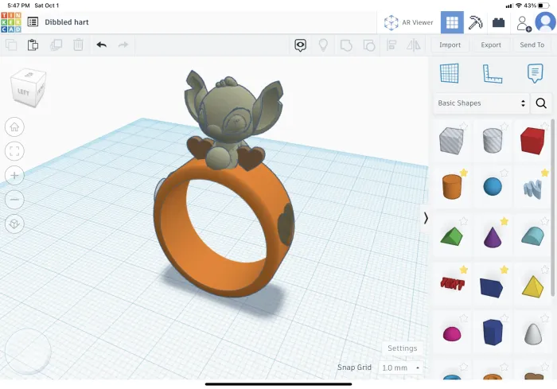Click the Align tool icon

coord(391,45)
